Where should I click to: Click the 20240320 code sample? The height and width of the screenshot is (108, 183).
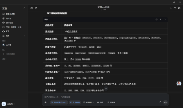155,38
